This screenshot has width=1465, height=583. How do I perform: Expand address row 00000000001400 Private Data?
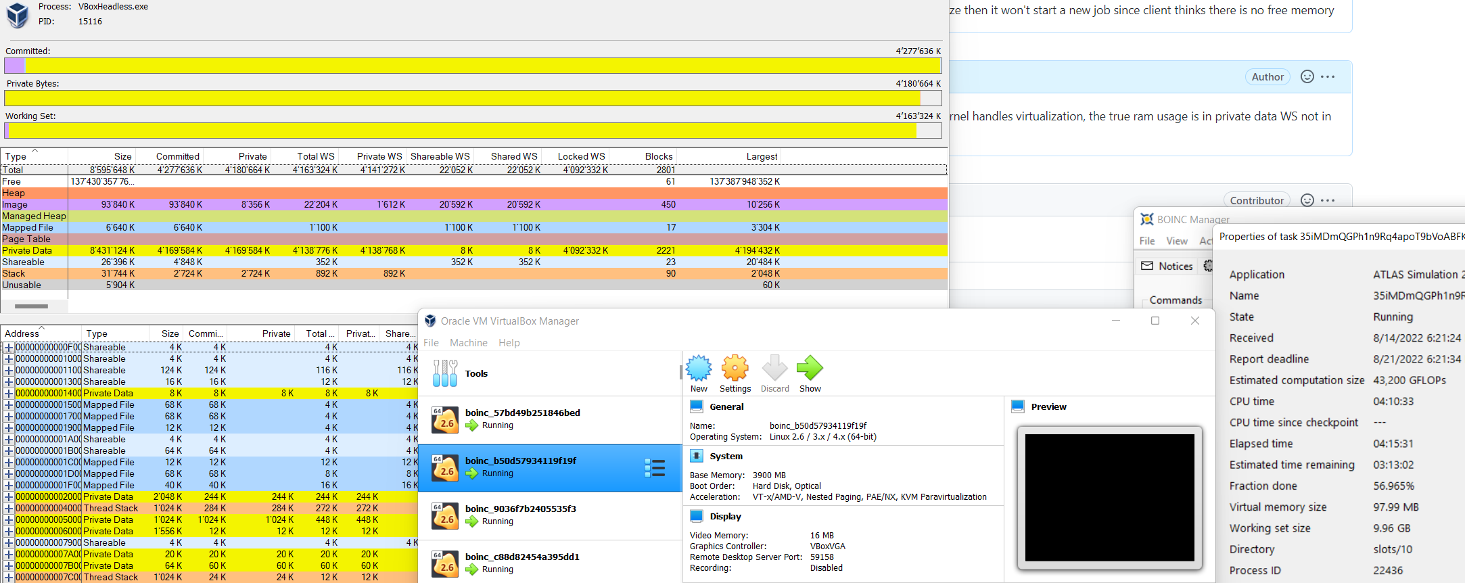[x=9, y=393]
